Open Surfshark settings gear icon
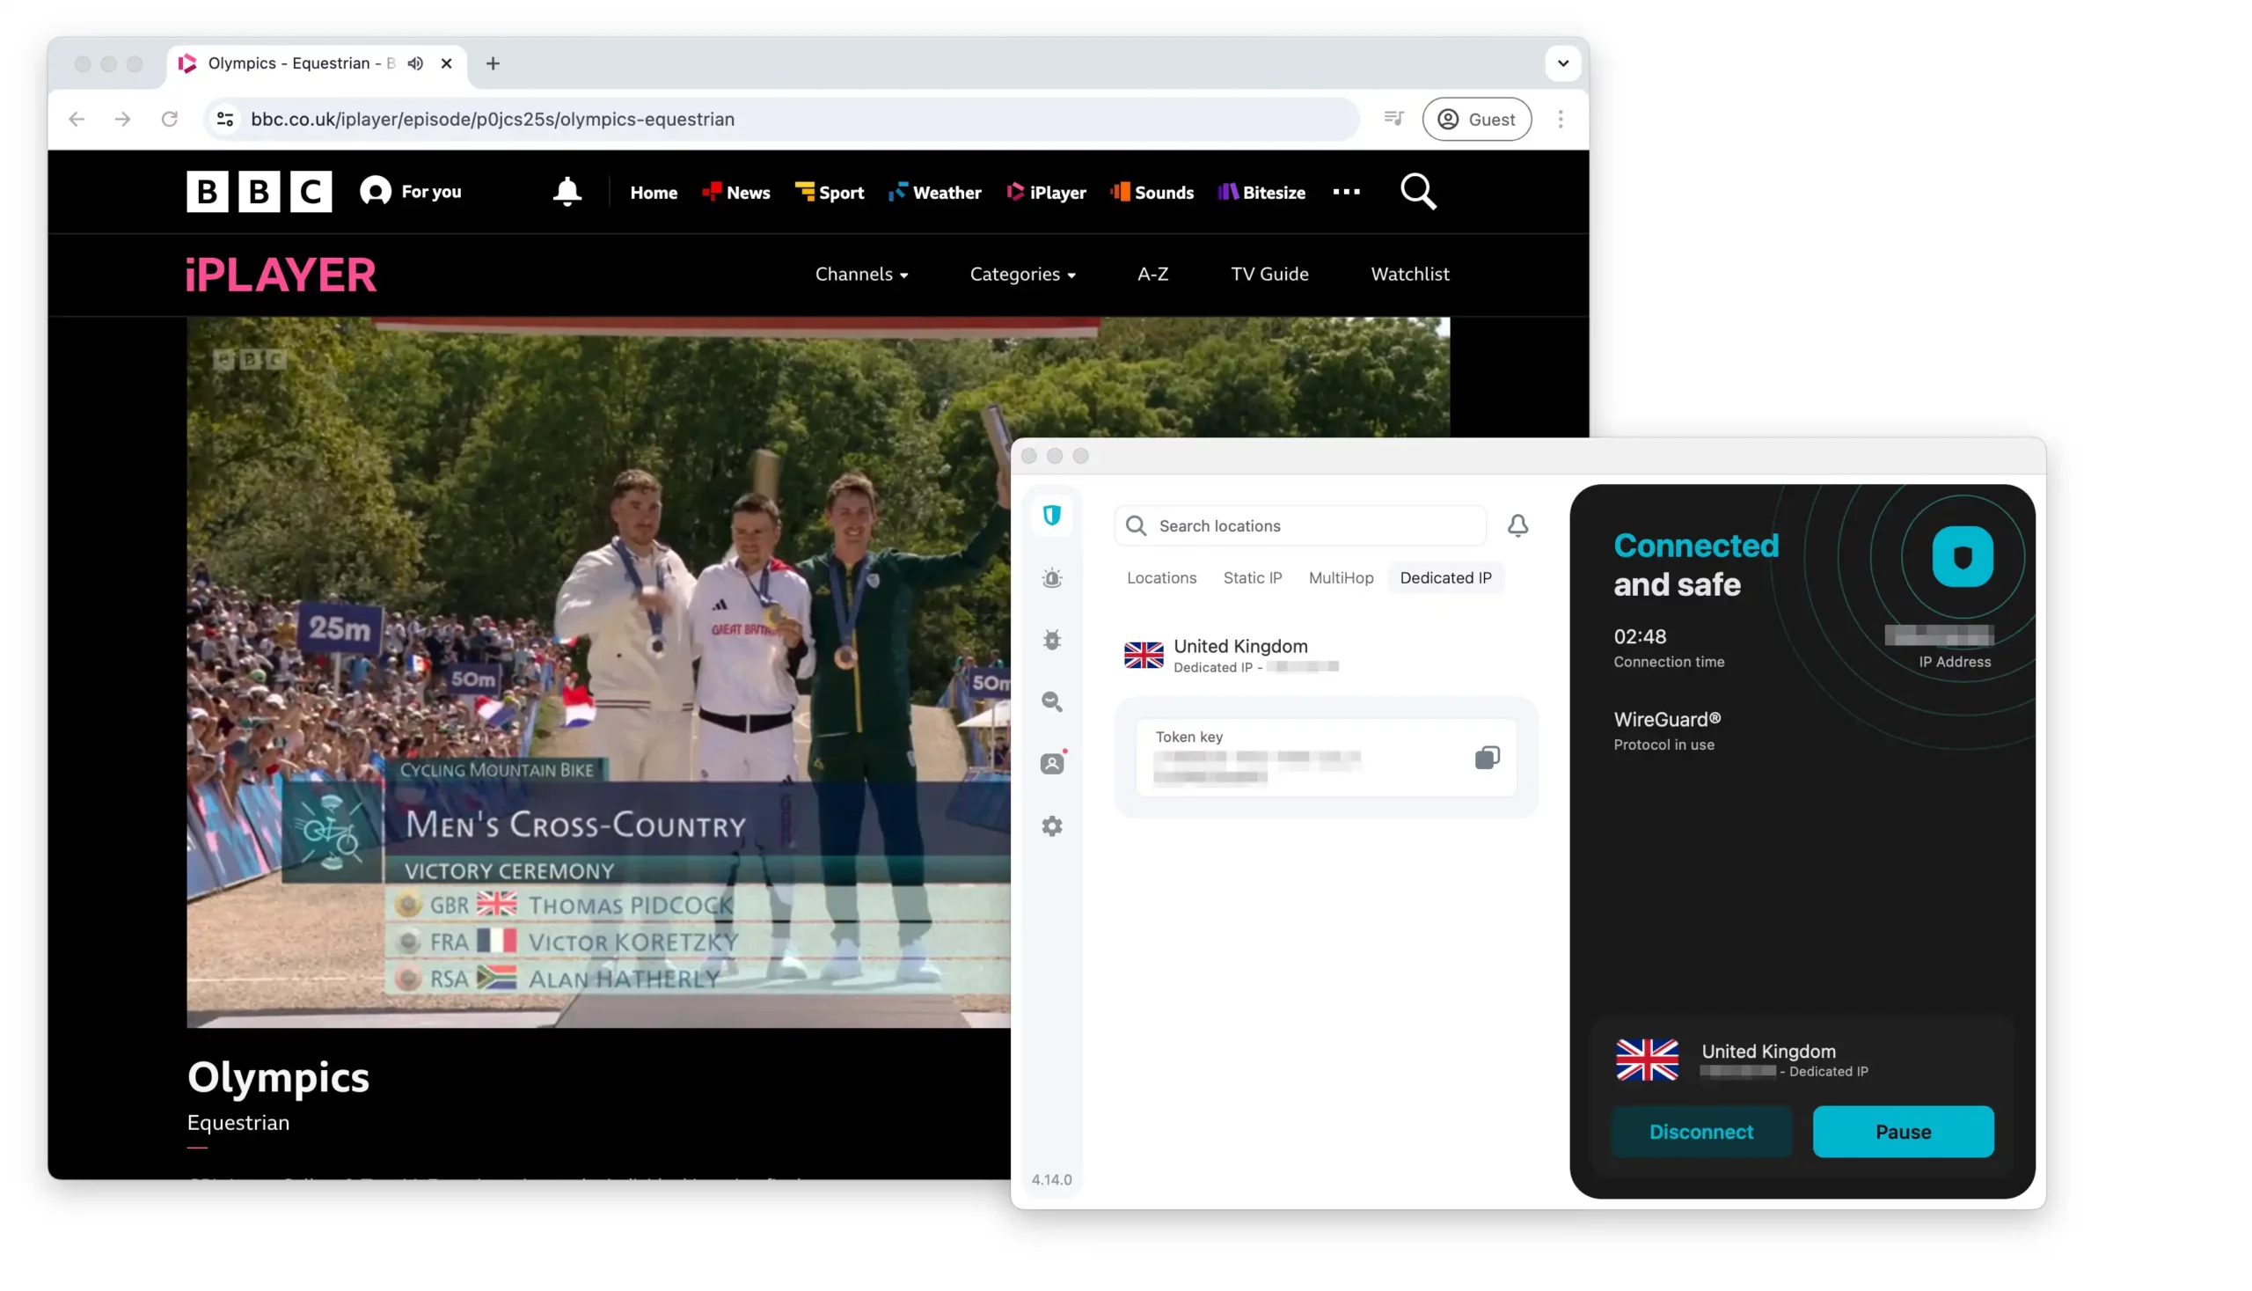2252x1291 pixels. (x=1052, y=826)
